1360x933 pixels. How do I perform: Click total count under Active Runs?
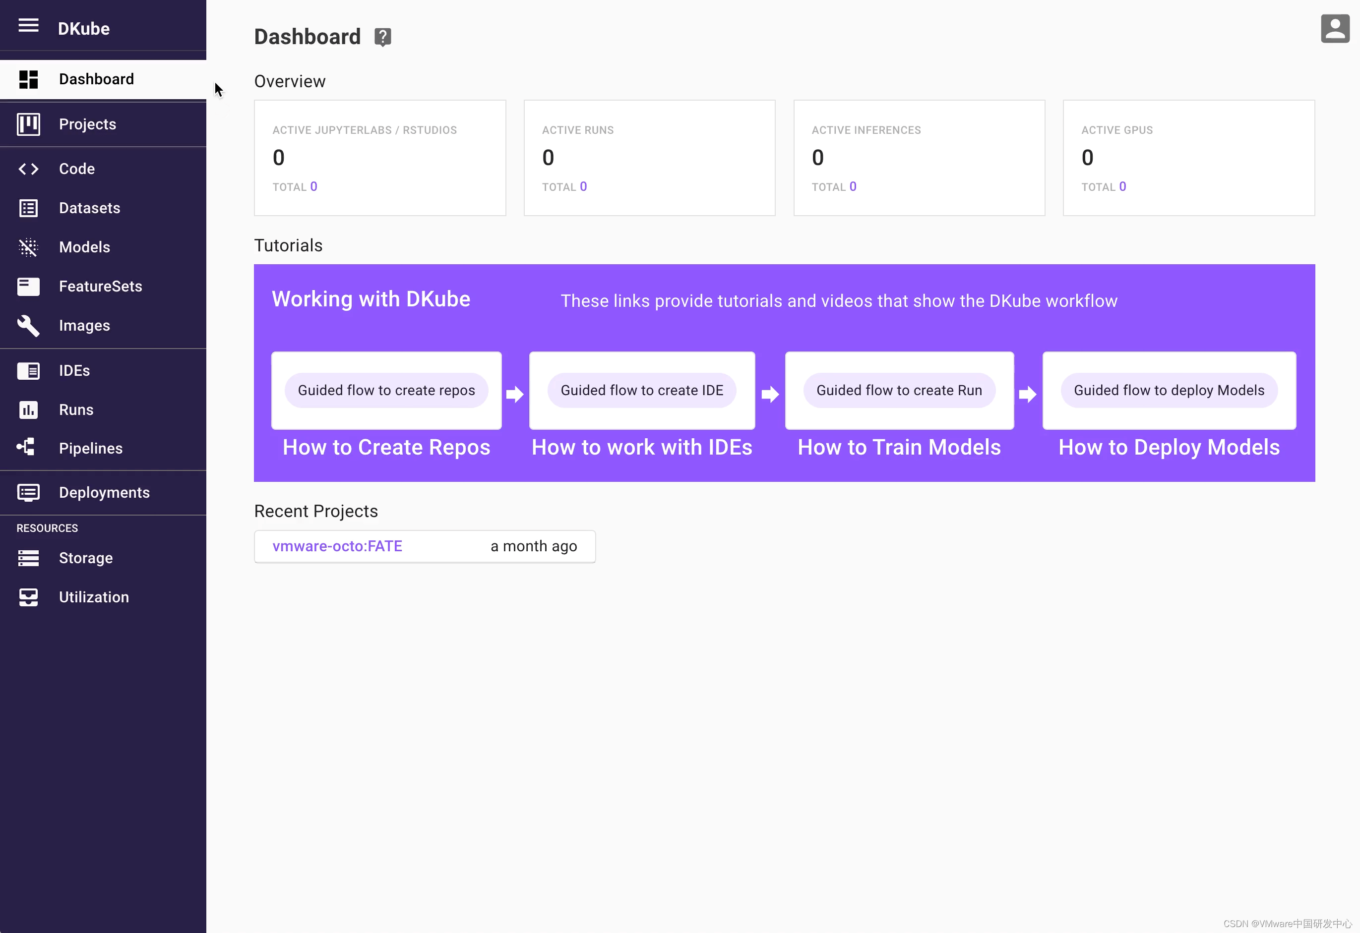[583, 186]
